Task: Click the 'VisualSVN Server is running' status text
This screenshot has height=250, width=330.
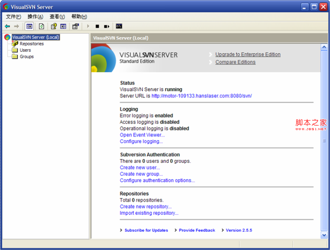Action: tap(151, 89)
